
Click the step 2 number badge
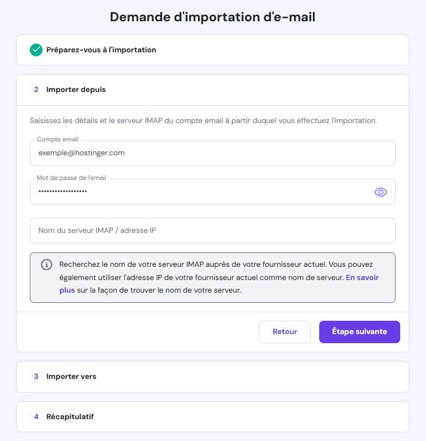tap(36, 90)
